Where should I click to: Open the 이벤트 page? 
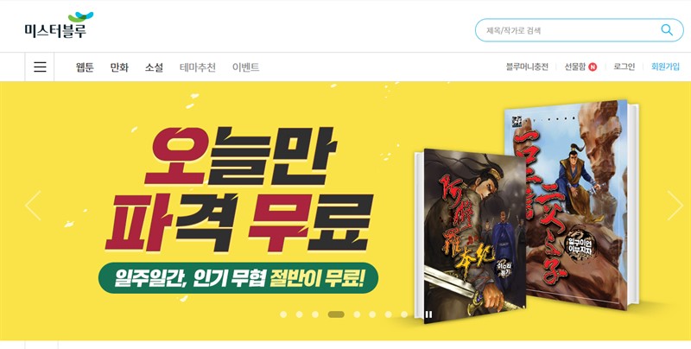[246, 67]
